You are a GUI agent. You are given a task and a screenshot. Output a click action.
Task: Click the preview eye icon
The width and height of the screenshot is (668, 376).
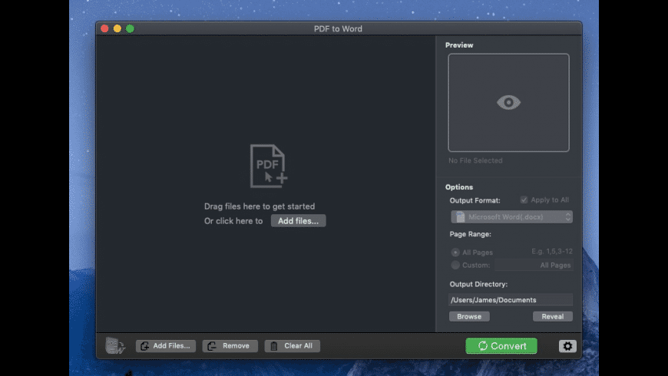pyautogui.click(x=508, y=103)
